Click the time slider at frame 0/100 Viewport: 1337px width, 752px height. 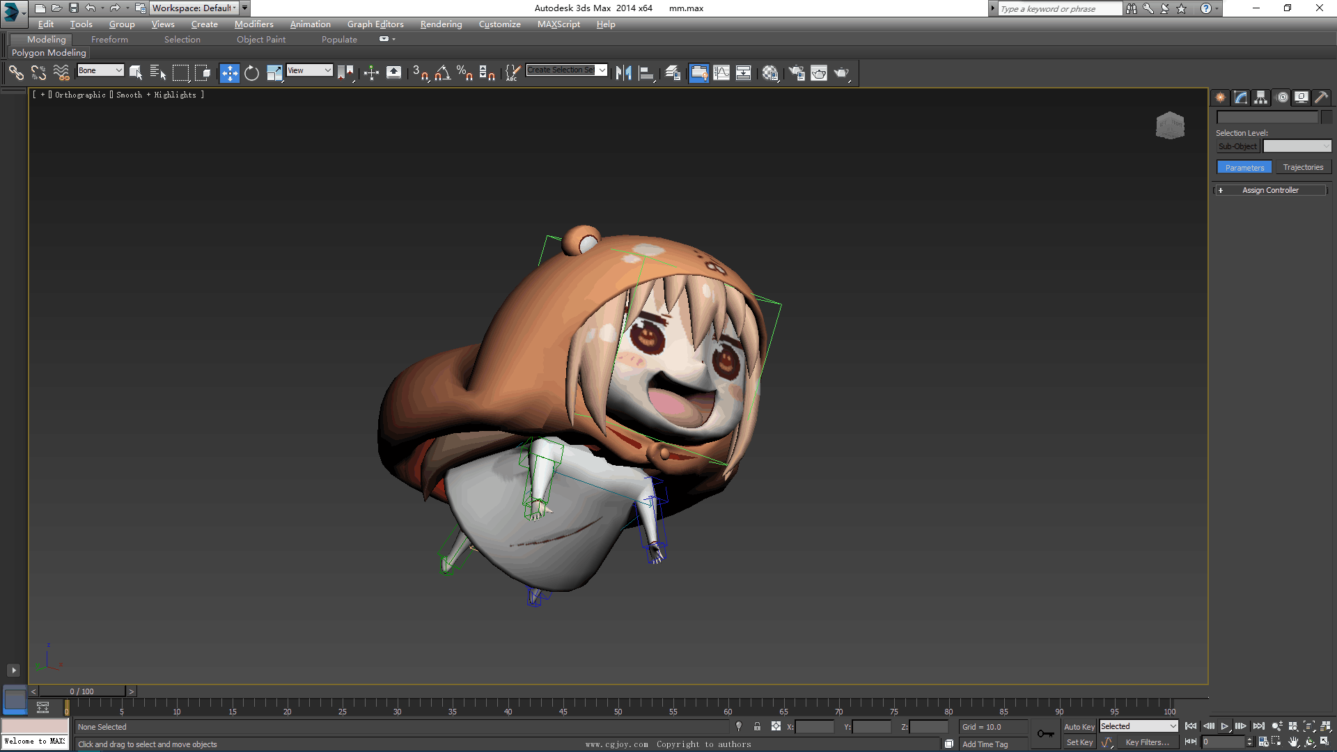pos(82,691)
